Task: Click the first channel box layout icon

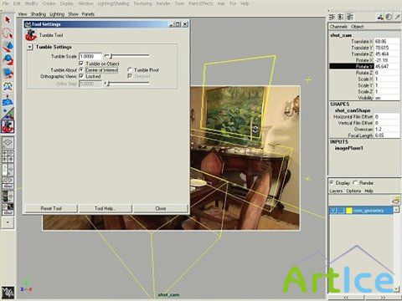Action: coord(332,18)
